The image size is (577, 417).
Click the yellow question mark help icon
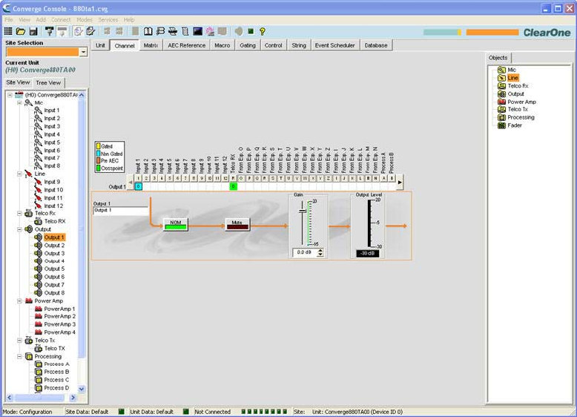[x=263, y=32]
